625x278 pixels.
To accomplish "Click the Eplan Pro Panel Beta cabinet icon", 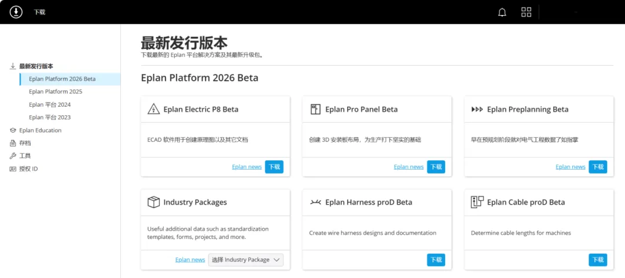I will pyautogui.click(x=315, y=109).
